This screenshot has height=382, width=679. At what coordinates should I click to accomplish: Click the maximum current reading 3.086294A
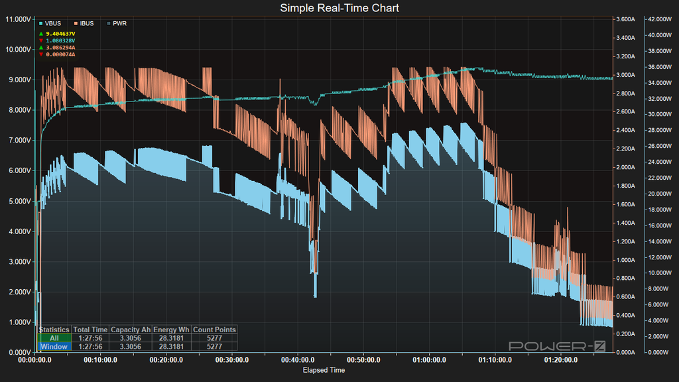(60, 48)
